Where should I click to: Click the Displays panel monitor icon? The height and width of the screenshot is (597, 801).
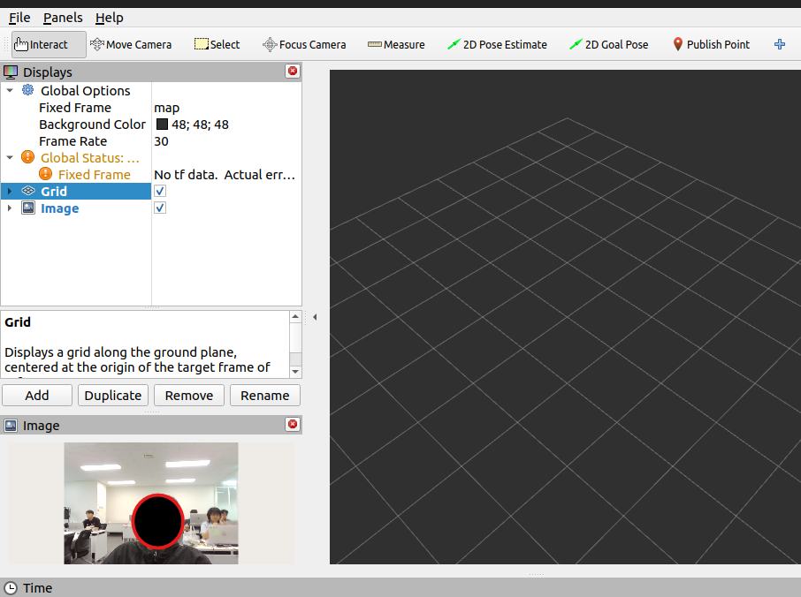tap(11, 72)
